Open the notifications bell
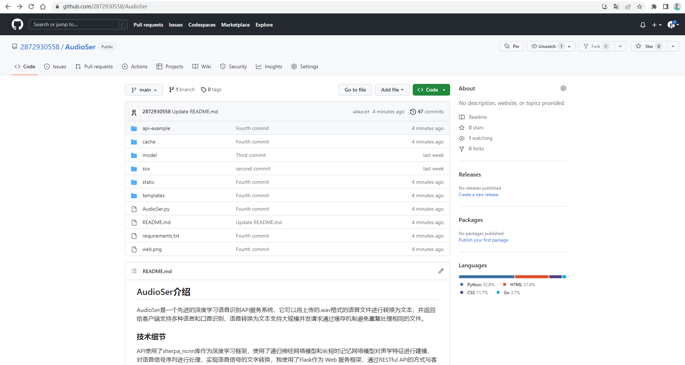The height and width of the screenshot is (365, 685). 643,25
